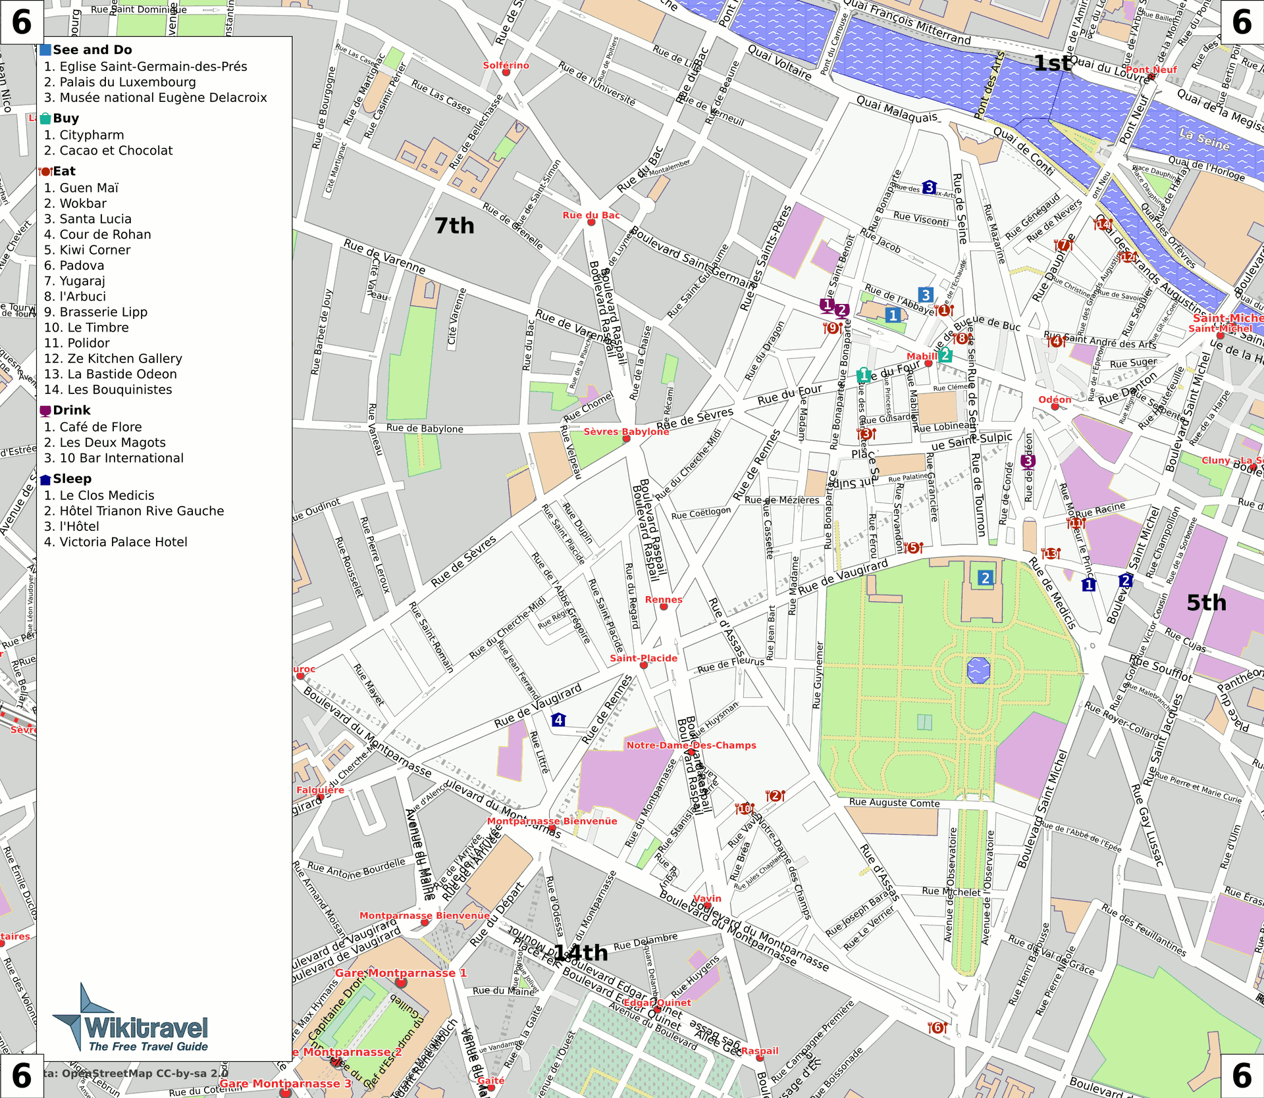Click red Eat marker 13 near Rue de Médicis
The height and width of the screenshot is (1098, 1264).
[1051, 553]
